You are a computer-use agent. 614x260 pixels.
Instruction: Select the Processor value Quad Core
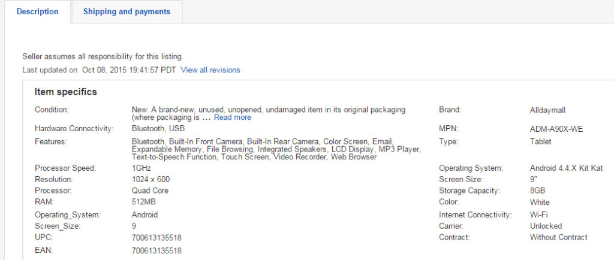[150, 191]
